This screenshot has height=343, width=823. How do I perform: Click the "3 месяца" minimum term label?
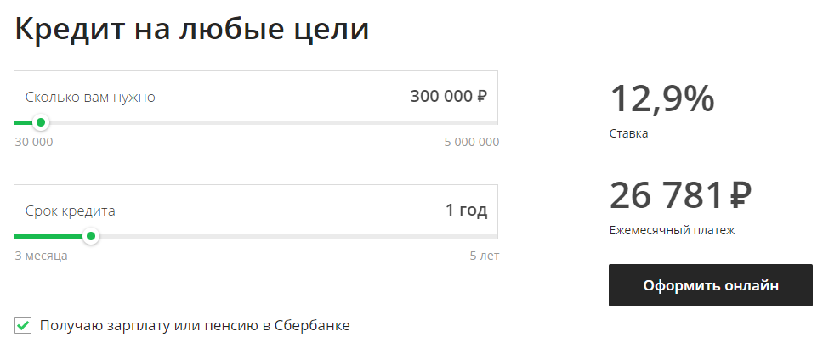point(41,256)
